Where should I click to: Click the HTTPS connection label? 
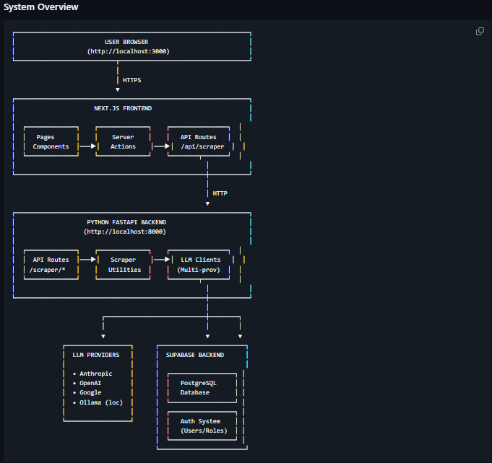pyautogui.click(x=132, y=80)
